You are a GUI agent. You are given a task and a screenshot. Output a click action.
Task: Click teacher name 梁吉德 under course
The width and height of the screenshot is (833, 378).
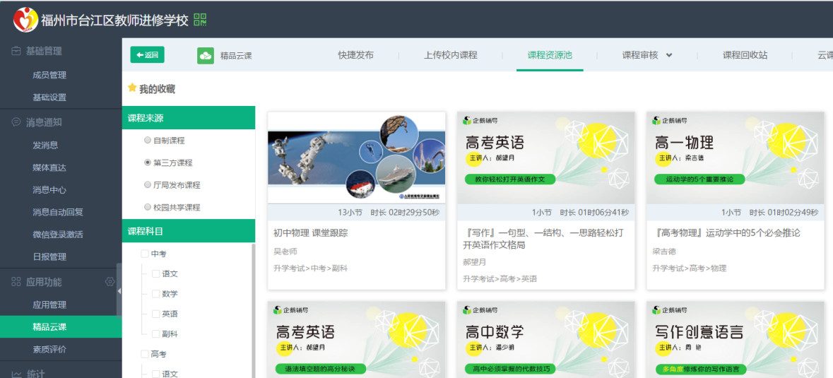[664, 251]
